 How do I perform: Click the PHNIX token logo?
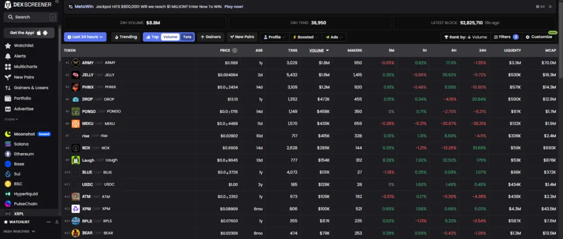click(x=75, y=87)
